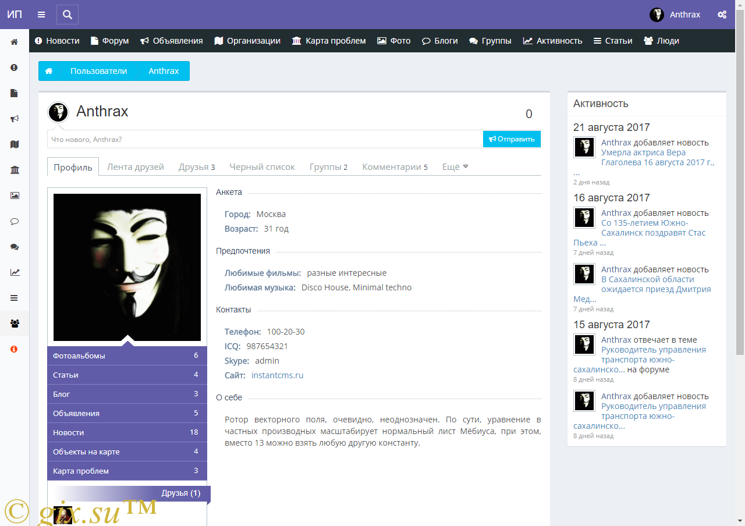Click the news exclamation icon in the left sidebar
Image resolution: width=745 pixels, height=526 pixels.
point(15,67)
